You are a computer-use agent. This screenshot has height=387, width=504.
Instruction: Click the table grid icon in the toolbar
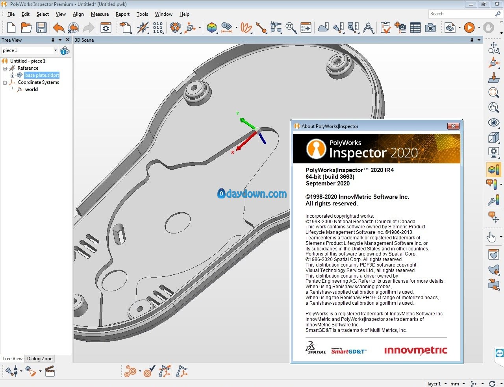415,28
